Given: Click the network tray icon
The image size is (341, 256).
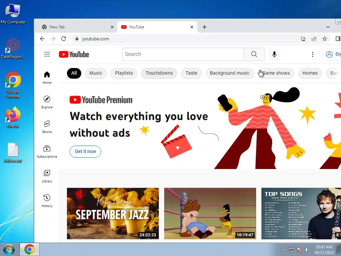Looking at the screenshot, I should tap(291, 250).
